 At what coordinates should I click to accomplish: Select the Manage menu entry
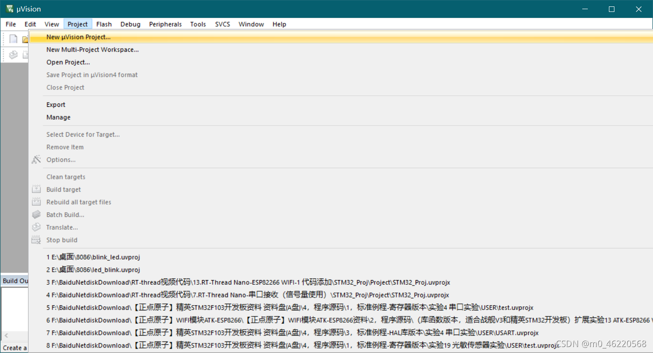(x=341, y=117)
